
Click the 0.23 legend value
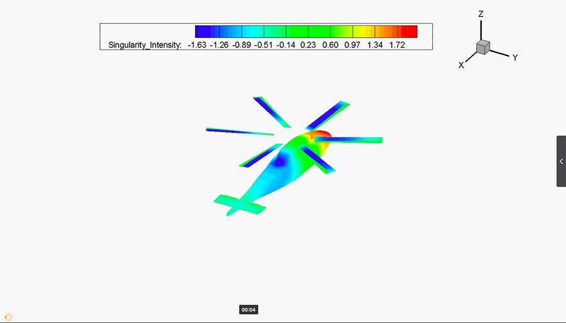tap(308, 45)
